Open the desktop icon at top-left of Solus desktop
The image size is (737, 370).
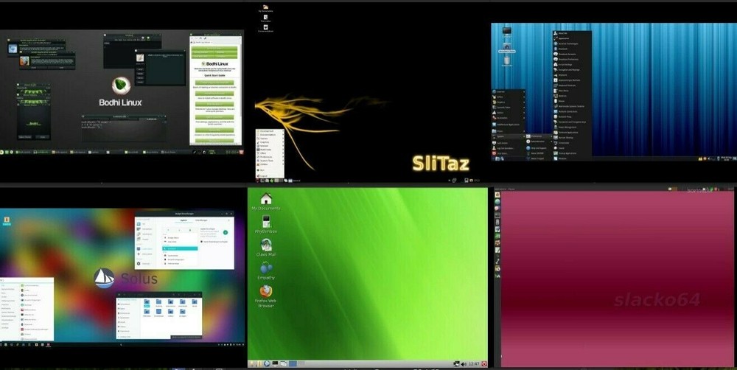click(7, 220)
